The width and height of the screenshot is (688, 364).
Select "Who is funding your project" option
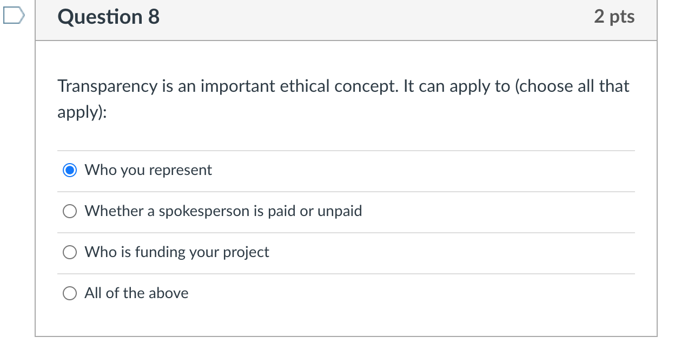coord(70,252)
